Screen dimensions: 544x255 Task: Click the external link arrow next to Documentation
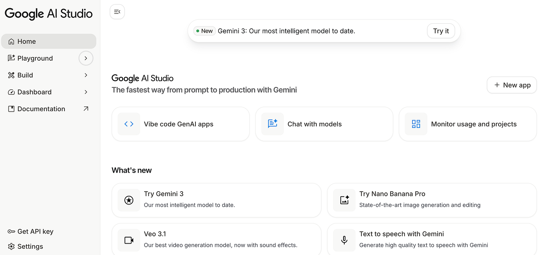click(86, 109)
